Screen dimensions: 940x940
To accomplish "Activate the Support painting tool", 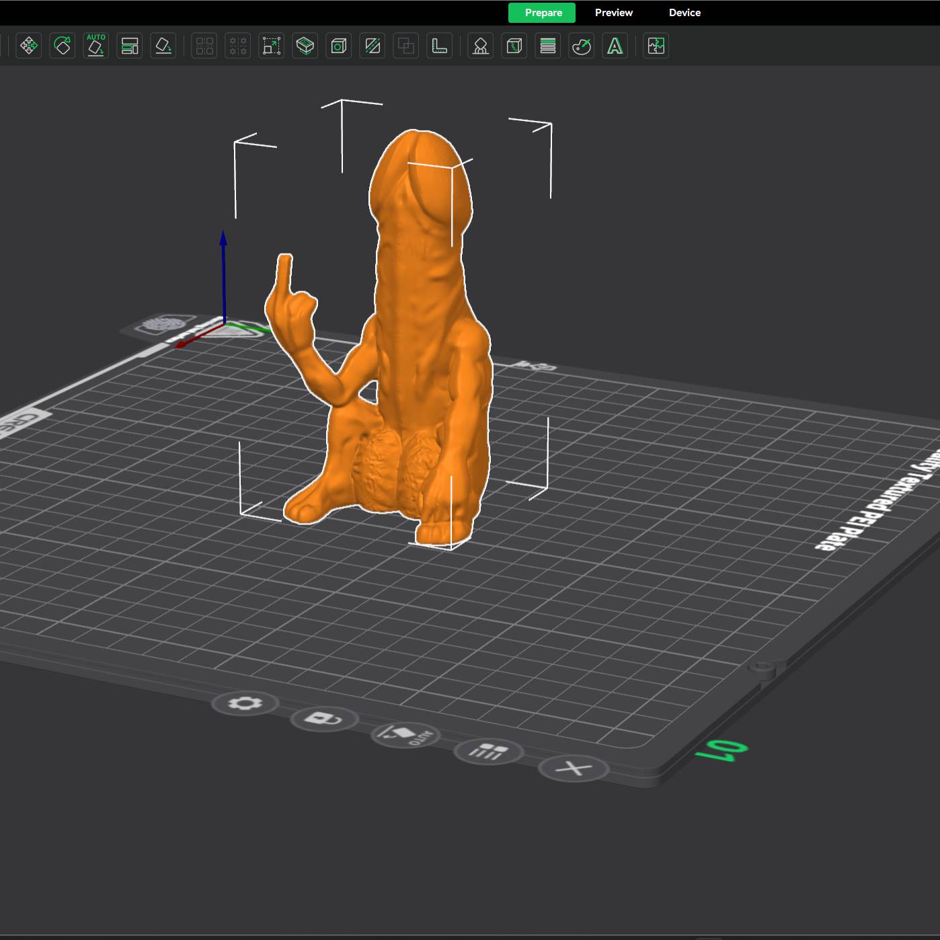I will tap(481, 46).
